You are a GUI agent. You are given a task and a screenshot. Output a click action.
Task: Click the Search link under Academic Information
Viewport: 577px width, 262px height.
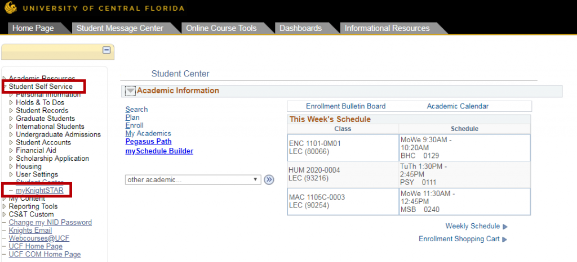coord(136,109)
